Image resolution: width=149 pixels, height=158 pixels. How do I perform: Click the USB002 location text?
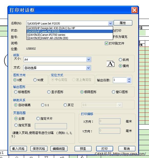coord(31,49)
